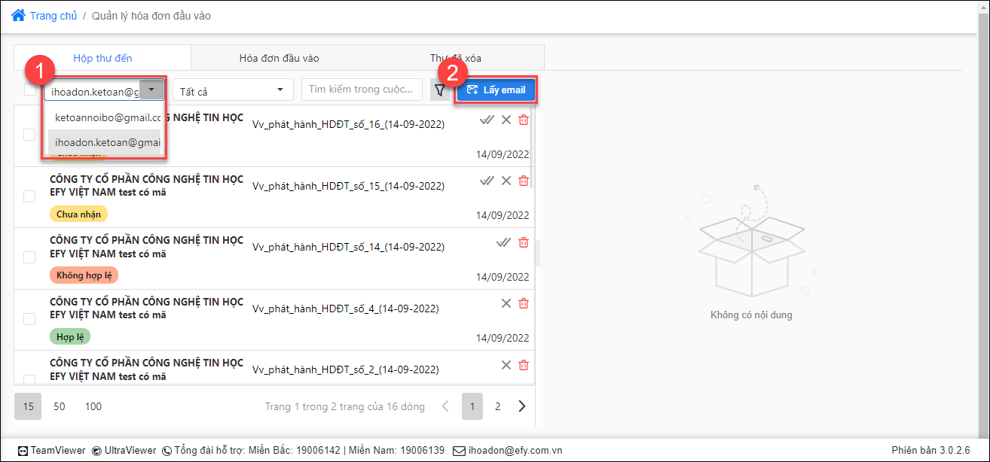Delete the số_4 email using trash icon

(x=524, y=303)
